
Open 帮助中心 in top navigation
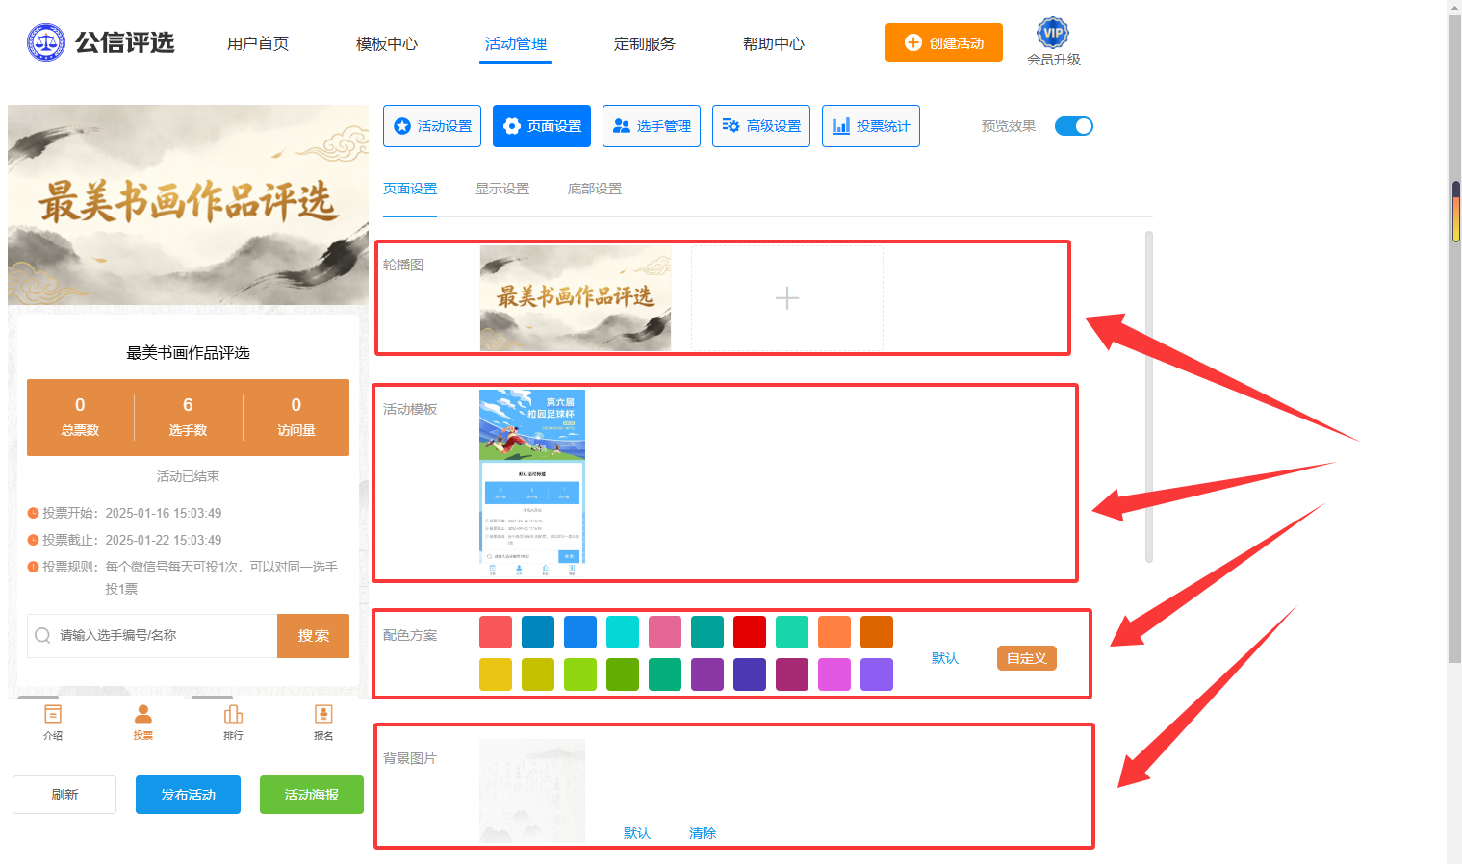tap(774, 43)
